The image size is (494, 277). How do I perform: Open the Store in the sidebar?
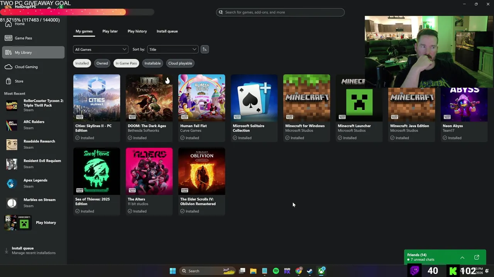33,81
